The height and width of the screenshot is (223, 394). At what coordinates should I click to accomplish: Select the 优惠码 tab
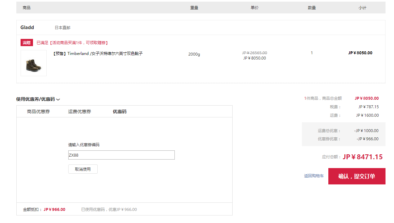coord(120,111)
